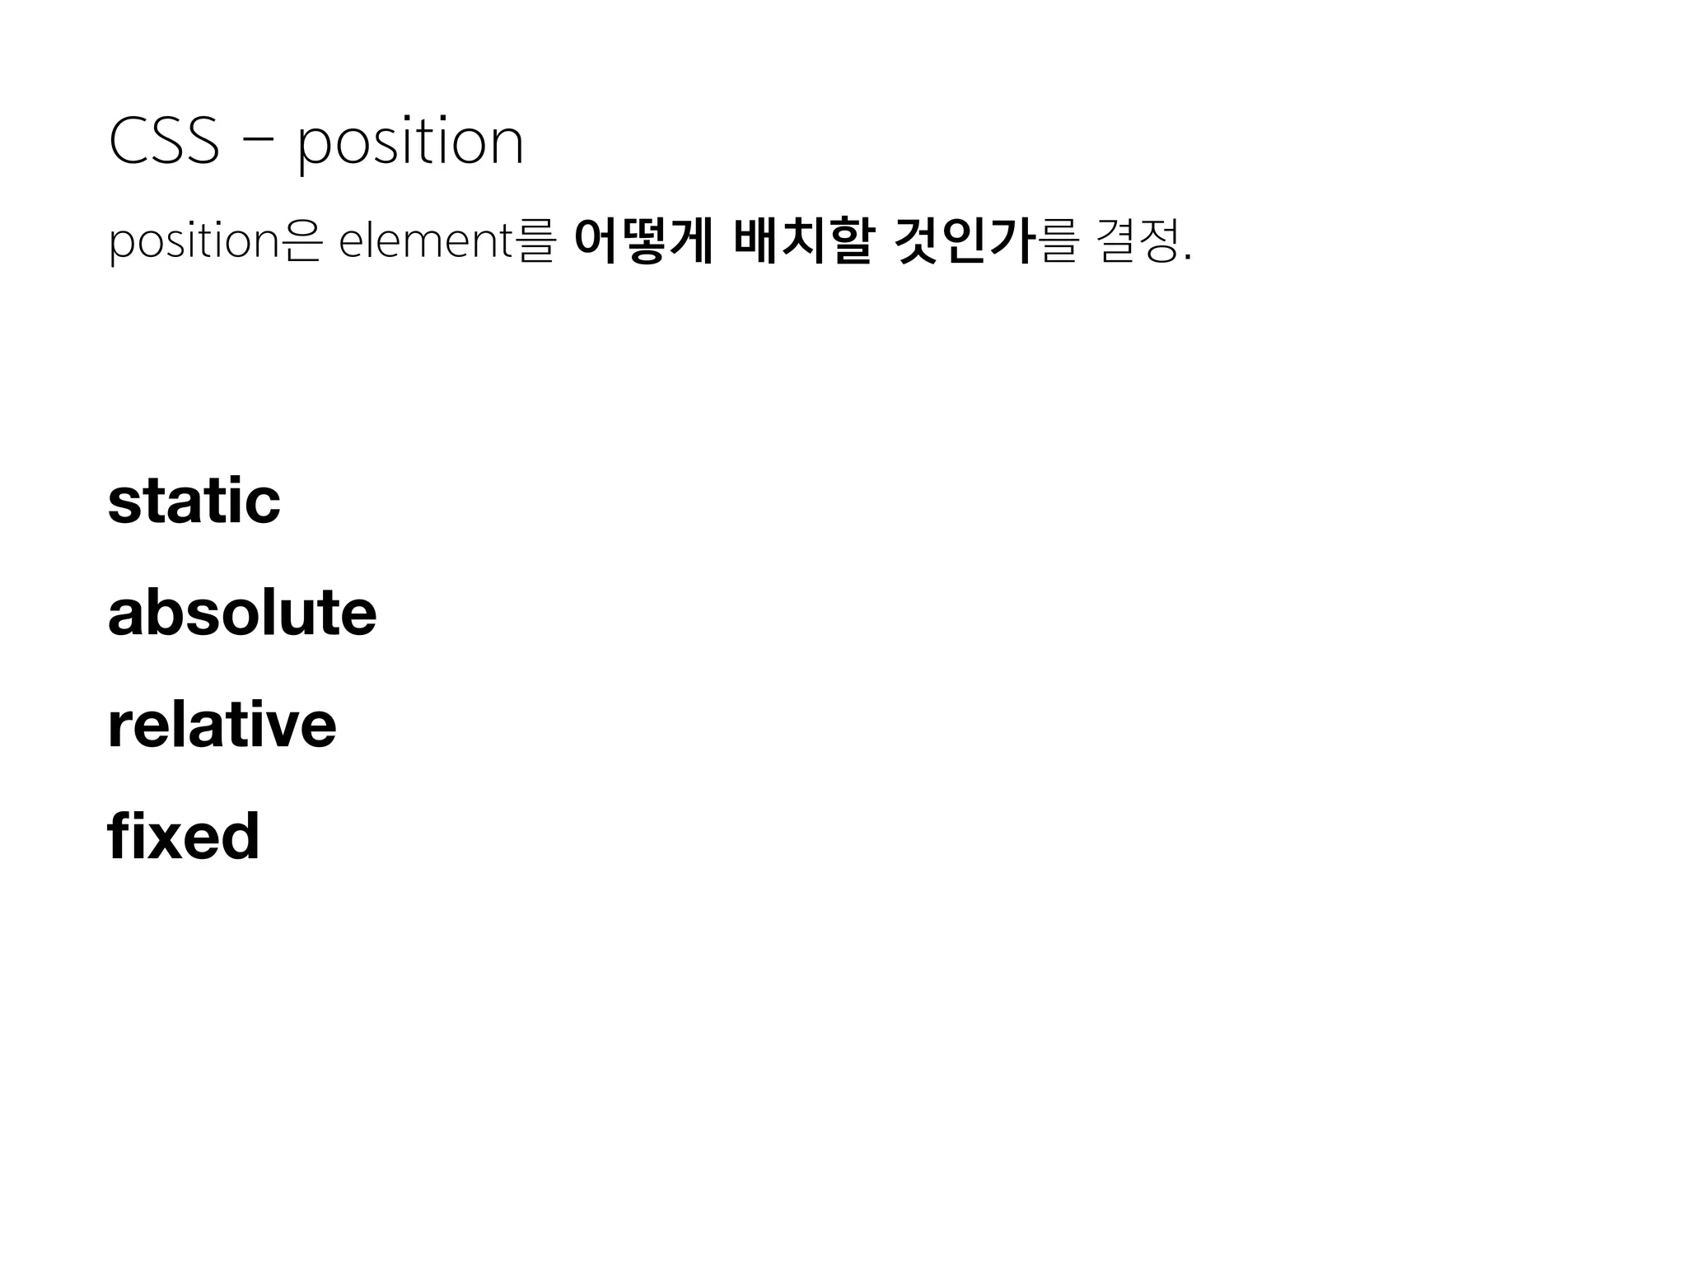1687x1265 pixels.
Task: Select the "fixed" entry at list bottom
Action: click(x=184, y=836)
